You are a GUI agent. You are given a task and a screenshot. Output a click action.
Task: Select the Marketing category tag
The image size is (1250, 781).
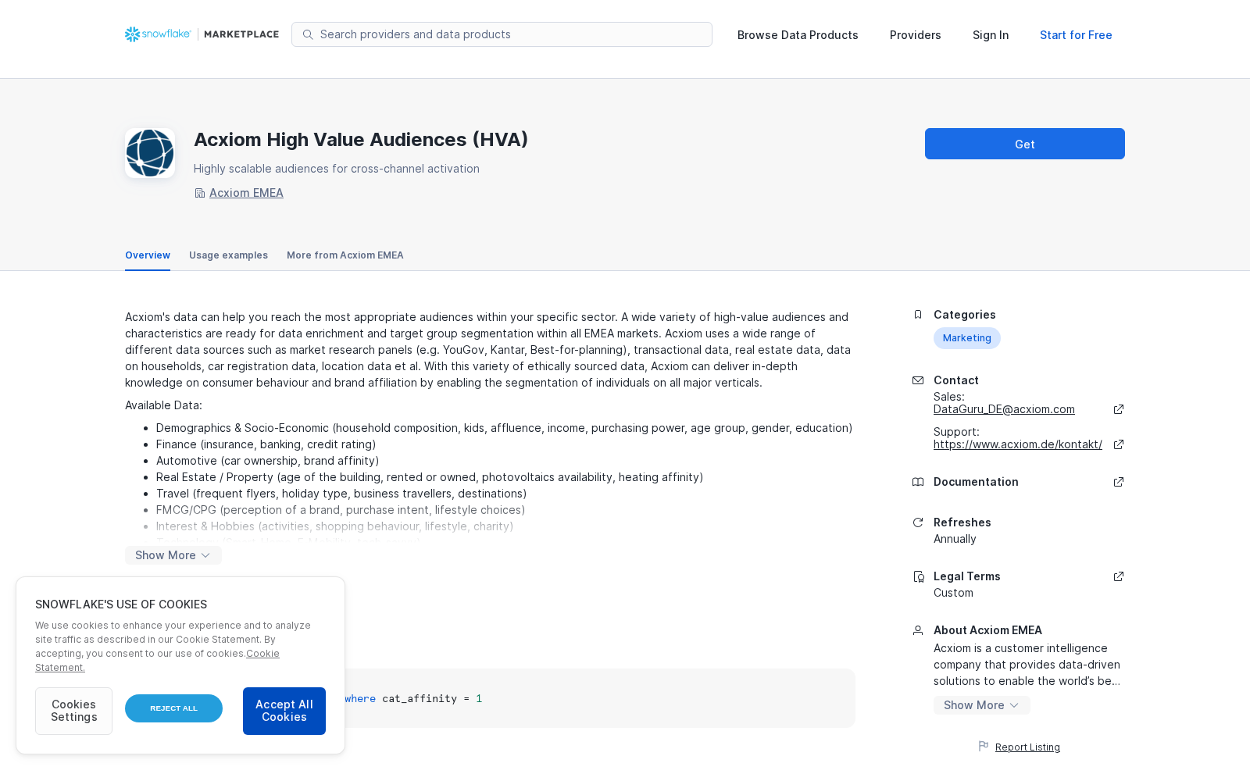tap(967, 338)
